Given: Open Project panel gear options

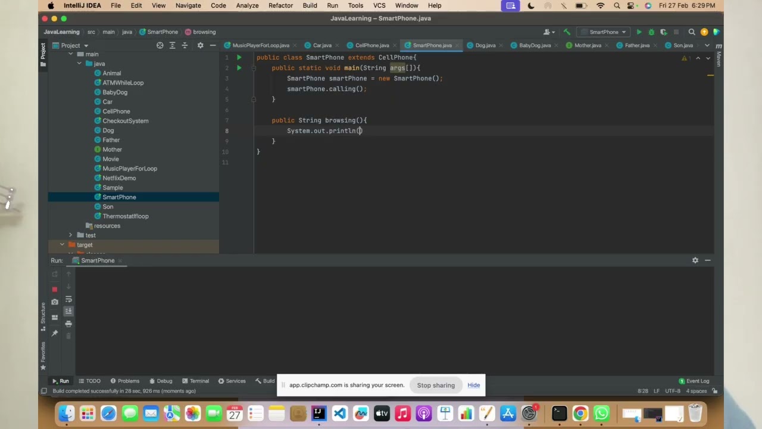Looking at the screenshot, I should coord(200,45).
